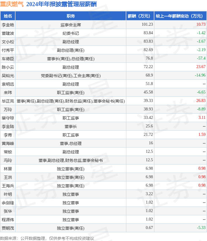Select the title text 重庆燃气
207x241 pixels.
coord(12,4)
